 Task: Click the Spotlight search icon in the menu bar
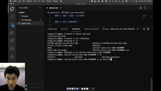(x=133, y=1)
